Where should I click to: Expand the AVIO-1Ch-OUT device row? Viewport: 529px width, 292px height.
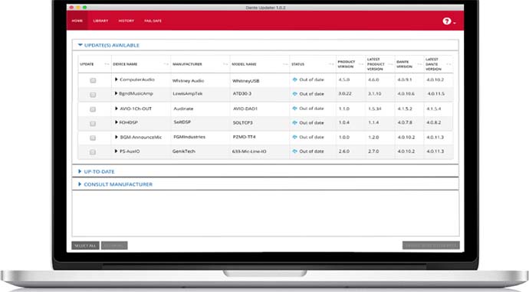[x=116, y=109]
